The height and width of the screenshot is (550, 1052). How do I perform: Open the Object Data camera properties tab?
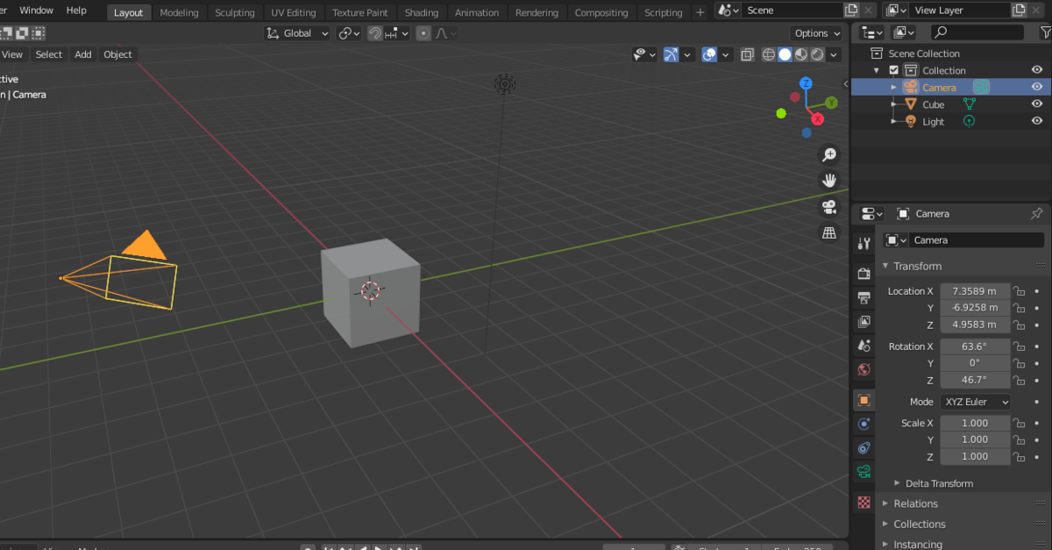point(864,472)
